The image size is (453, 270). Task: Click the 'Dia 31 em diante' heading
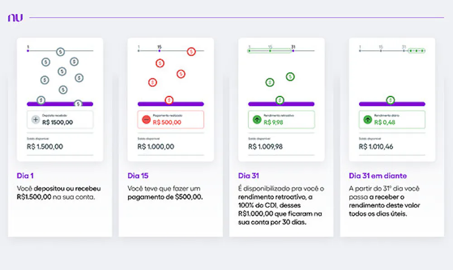(x=378, y=176)
